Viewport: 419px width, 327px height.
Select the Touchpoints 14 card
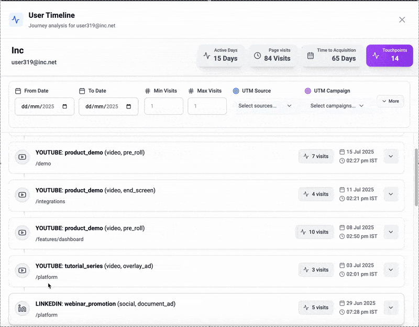[390, 56]
